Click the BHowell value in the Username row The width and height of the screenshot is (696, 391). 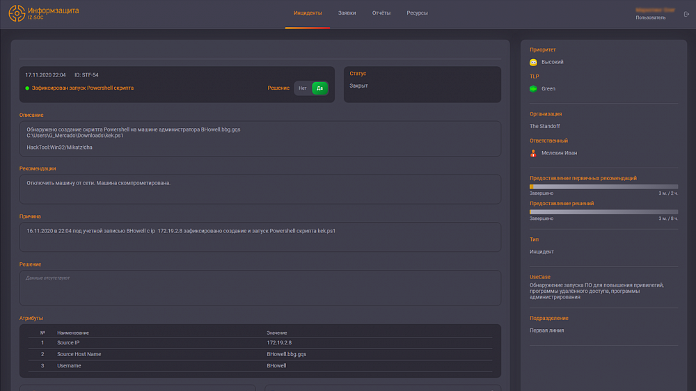click(x=276, y=366)
